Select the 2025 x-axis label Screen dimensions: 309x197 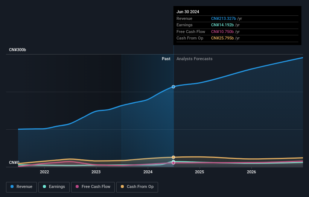click(x=199, y=172)
